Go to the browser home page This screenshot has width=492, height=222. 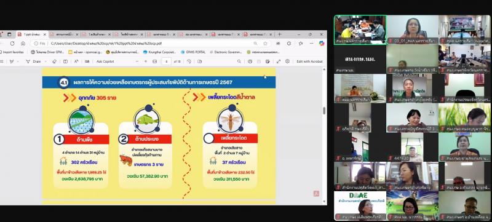23,43
